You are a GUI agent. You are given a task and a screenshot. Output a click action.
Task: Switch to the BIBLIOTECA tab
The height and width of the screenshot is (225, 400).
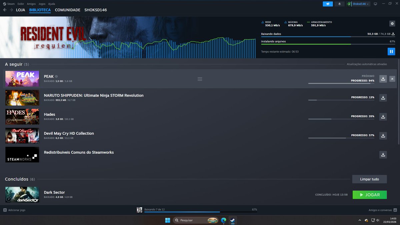[40, 10]
